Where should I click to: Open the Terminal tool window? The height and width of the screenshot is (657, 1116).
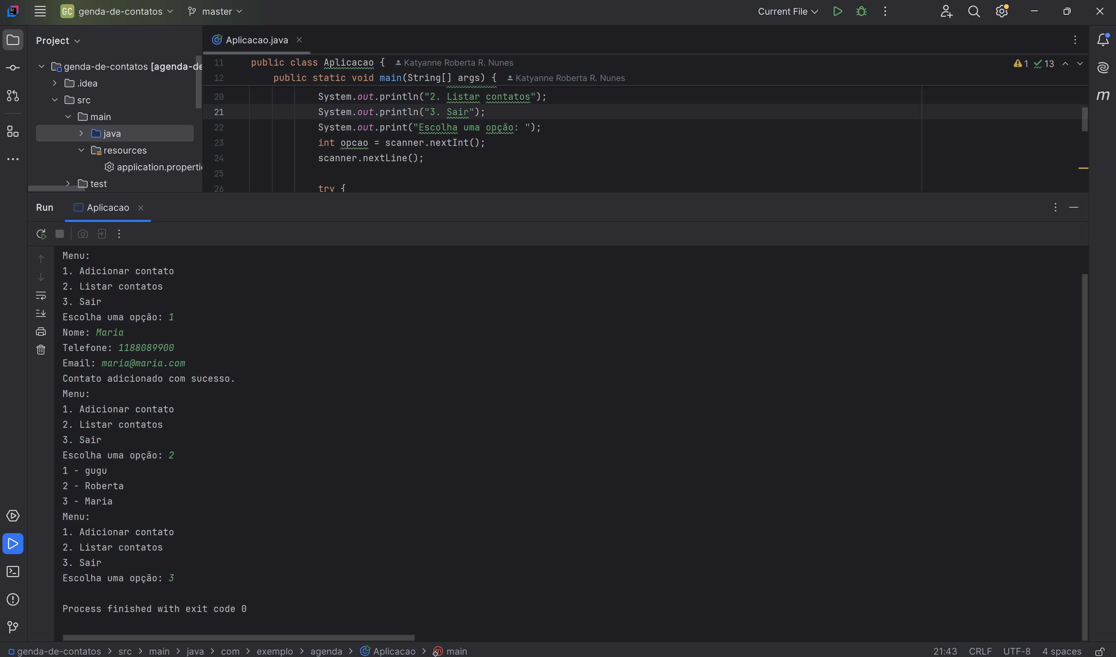[13, 572]
